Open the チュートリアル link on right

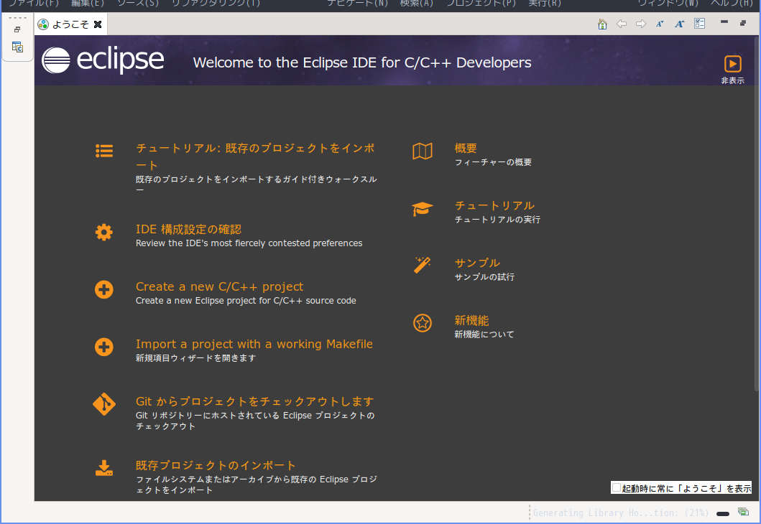tap(494, 205)
